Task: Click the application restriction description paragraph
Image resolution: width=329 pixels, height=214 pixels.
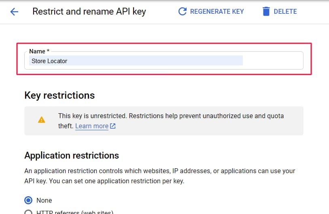Action: pyautogui.click(x=160, y=176)
